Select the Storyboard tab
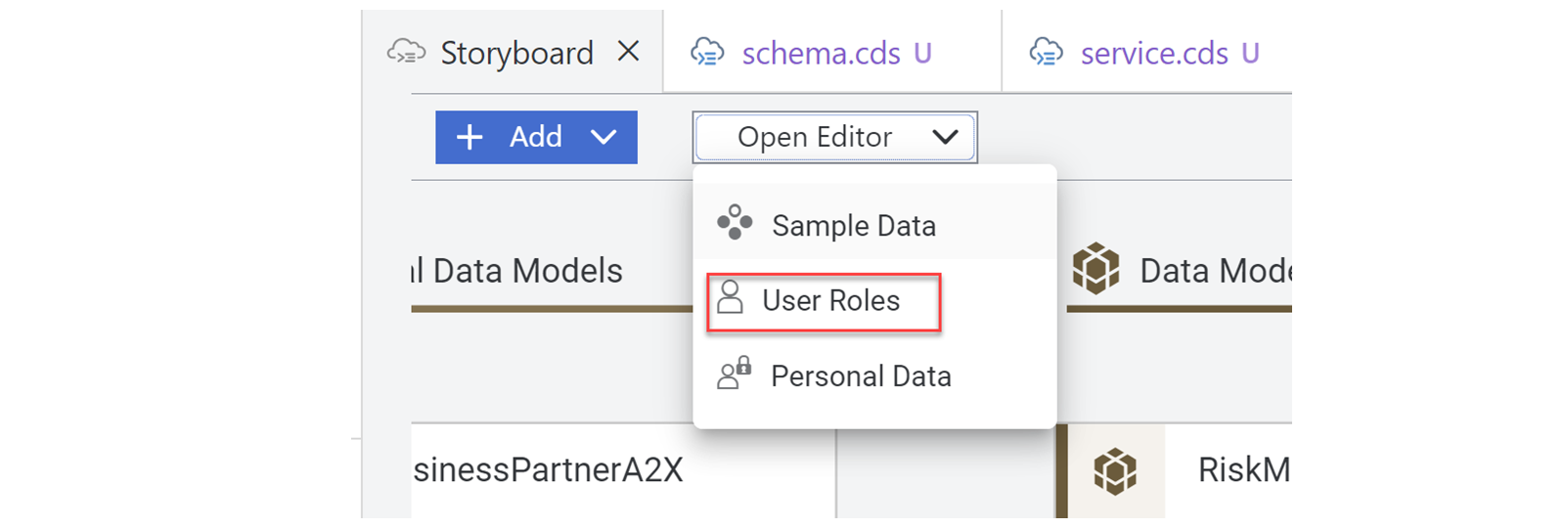Image resolution: width=1565 pixels, height=528 pixels. (x=513, y=52)
